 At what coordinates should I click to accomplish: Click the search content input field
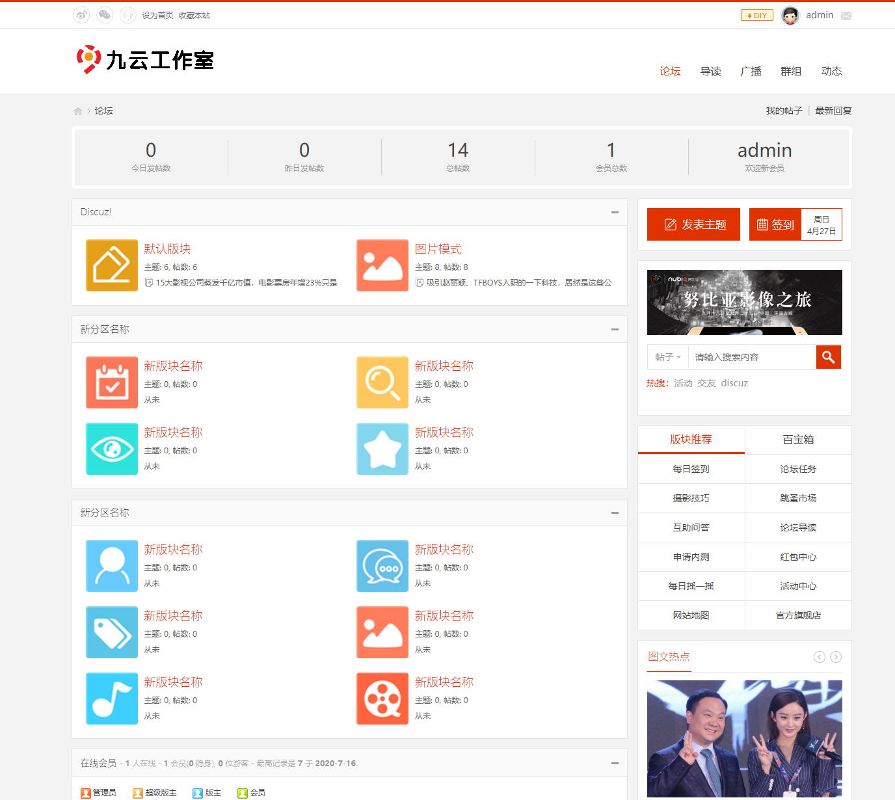(x=751, y=357)
